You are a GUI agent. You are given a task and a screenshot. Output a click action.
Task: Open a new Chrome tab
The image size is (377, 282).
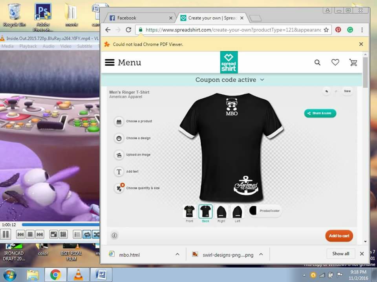click(x=256, y=18)
